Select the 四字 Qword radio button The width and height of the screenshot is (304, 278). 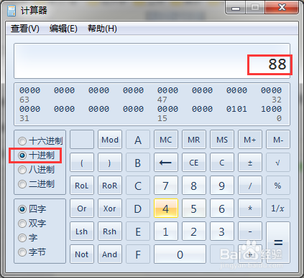pyautogui.click(x=32, y=209)
